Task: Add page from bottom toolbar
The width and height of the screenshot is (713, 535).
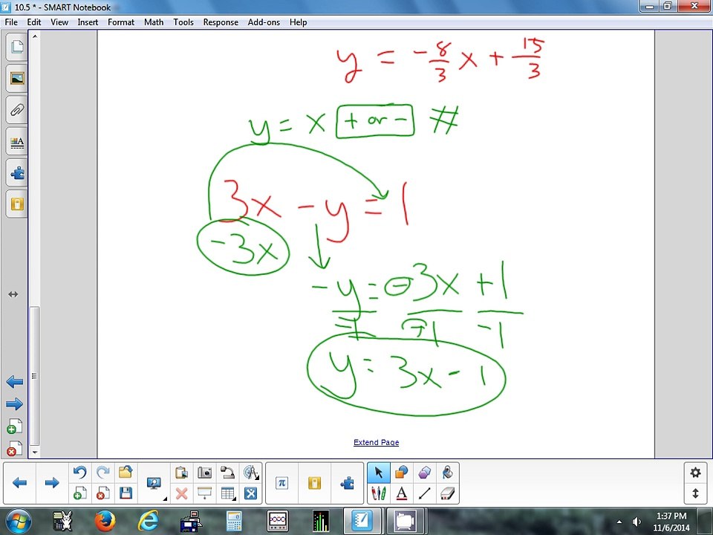Action: 80,493
